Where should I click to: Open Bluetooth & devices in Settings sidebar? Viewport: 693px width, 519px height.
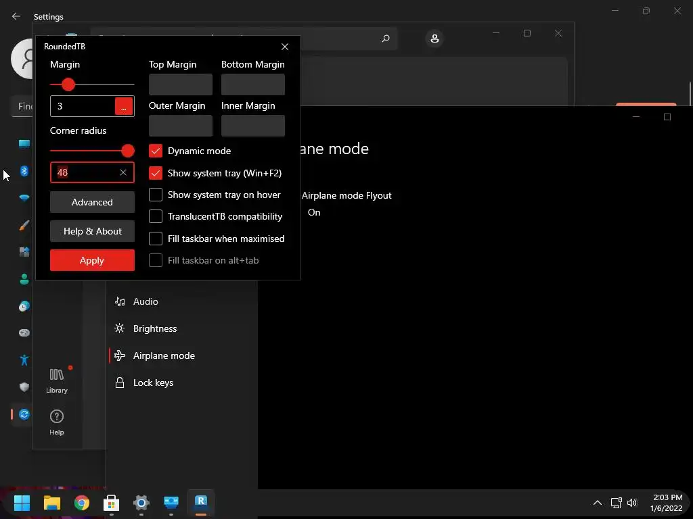click(x=24, y=171)
